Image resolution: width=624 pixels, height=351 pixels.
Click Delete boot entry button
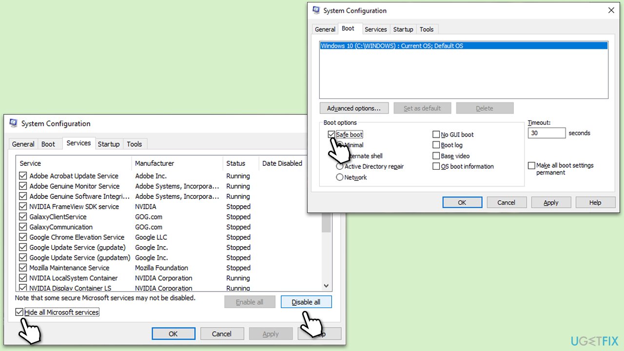[x=485, y=108]
